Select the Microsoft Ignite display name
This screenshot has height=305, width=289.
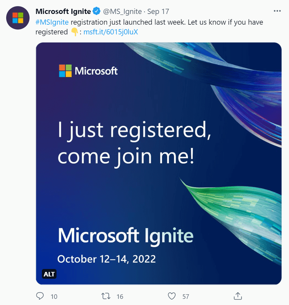click(x=63, y=11)
